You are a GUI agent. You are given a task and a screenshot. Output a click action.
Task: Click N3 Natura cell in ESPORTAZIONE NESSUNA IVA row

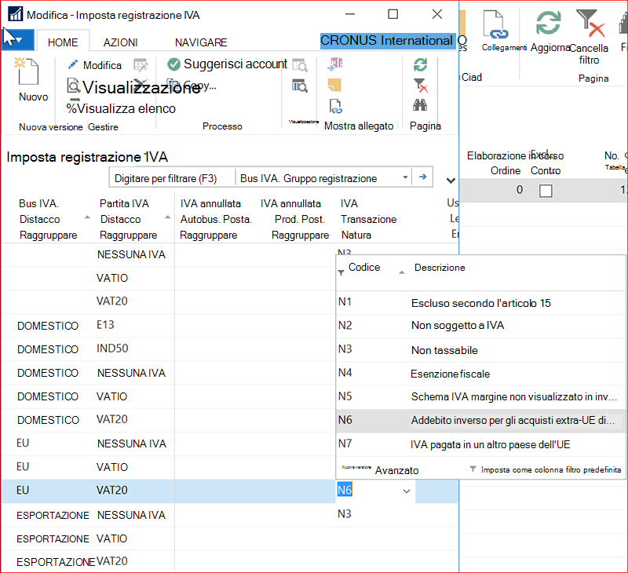pos(345,514)
